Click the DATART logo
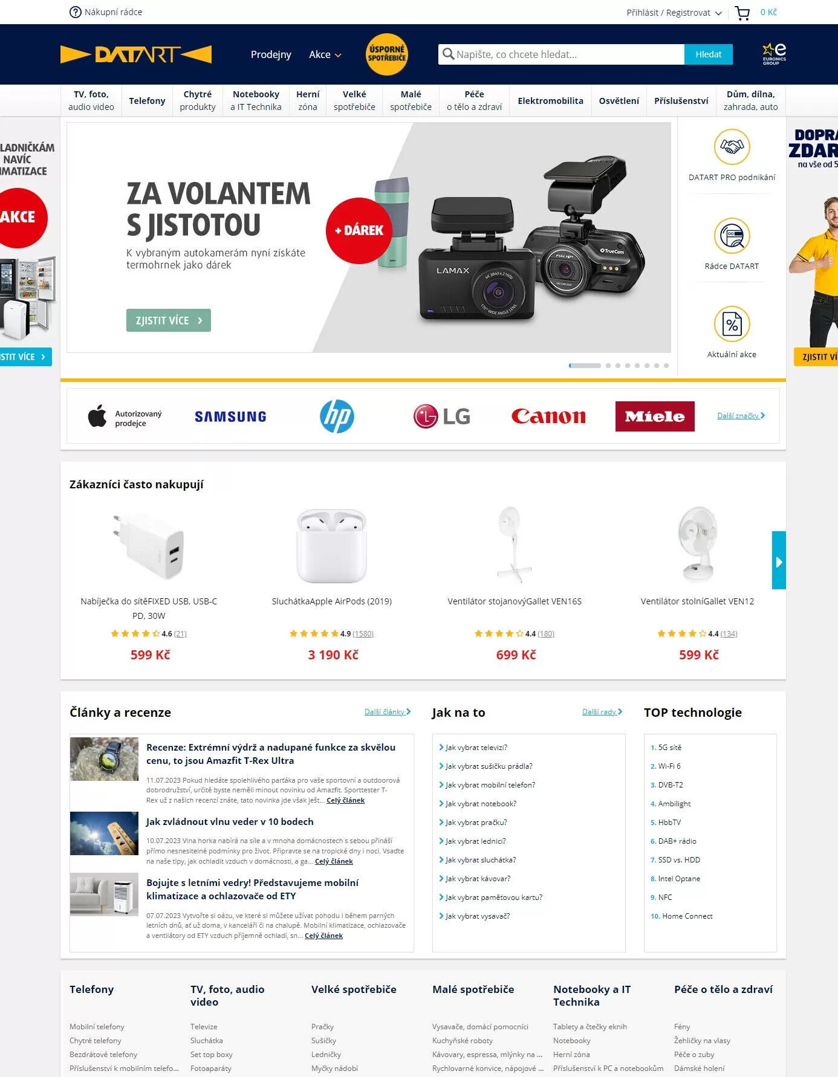Screen dimensions: 838x1077 [x=136, y=54]
